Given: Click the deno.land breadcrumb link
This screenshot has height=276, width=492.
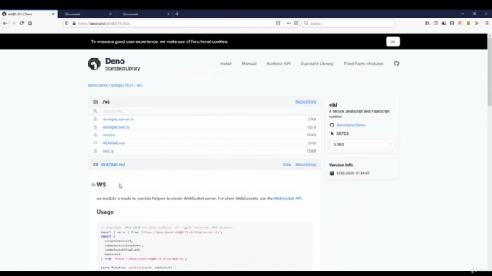Looking at the screenshot, I should click(98, 85).
